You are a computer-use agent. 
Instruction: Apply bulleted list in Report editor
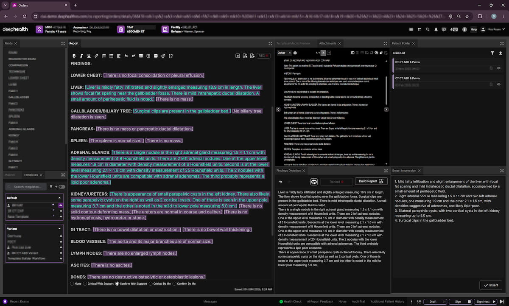pyautogui.click(x=111, y=56)
